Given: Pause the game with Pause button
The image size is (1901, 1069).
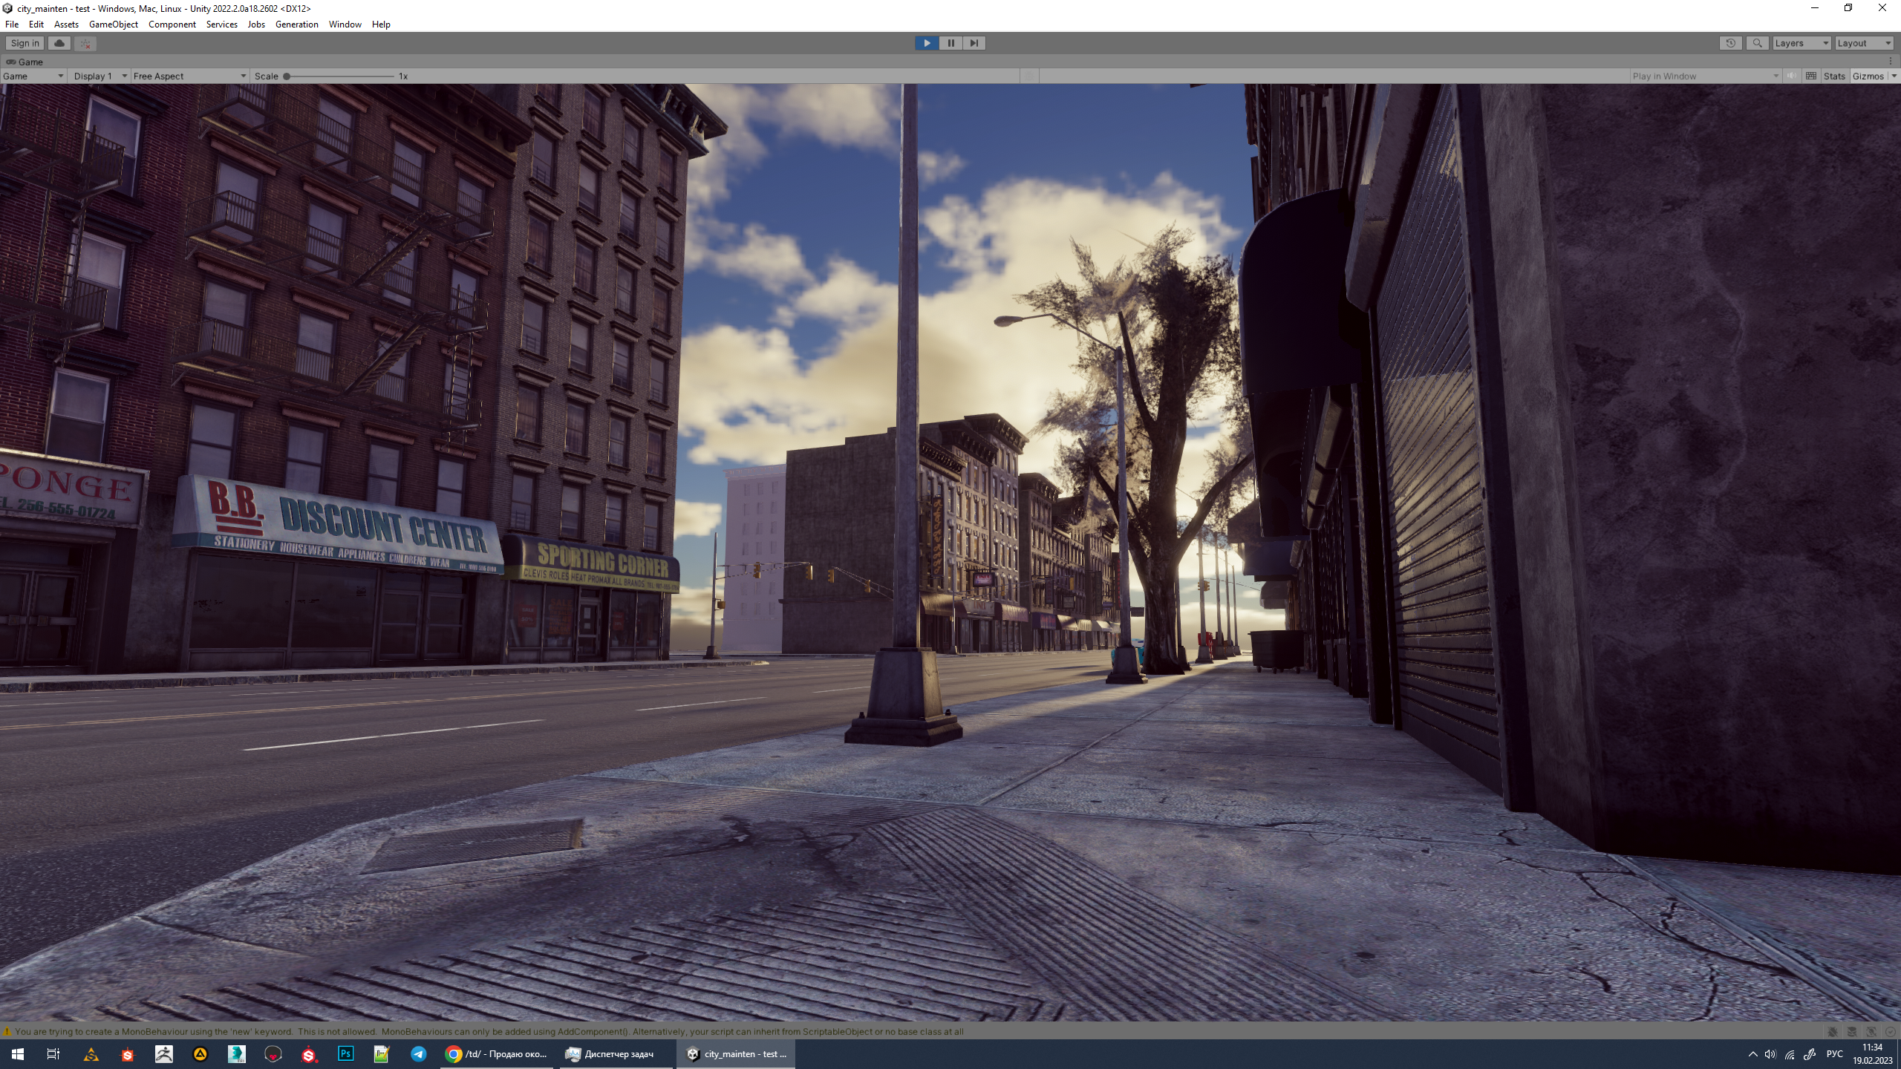Looking at the screenshot, I should [950, 43].
